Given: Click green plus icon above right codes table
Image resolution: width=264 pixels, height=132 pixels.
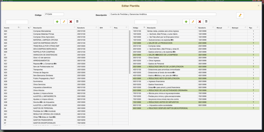Looking at the screenshot, I should pos(186,22).
